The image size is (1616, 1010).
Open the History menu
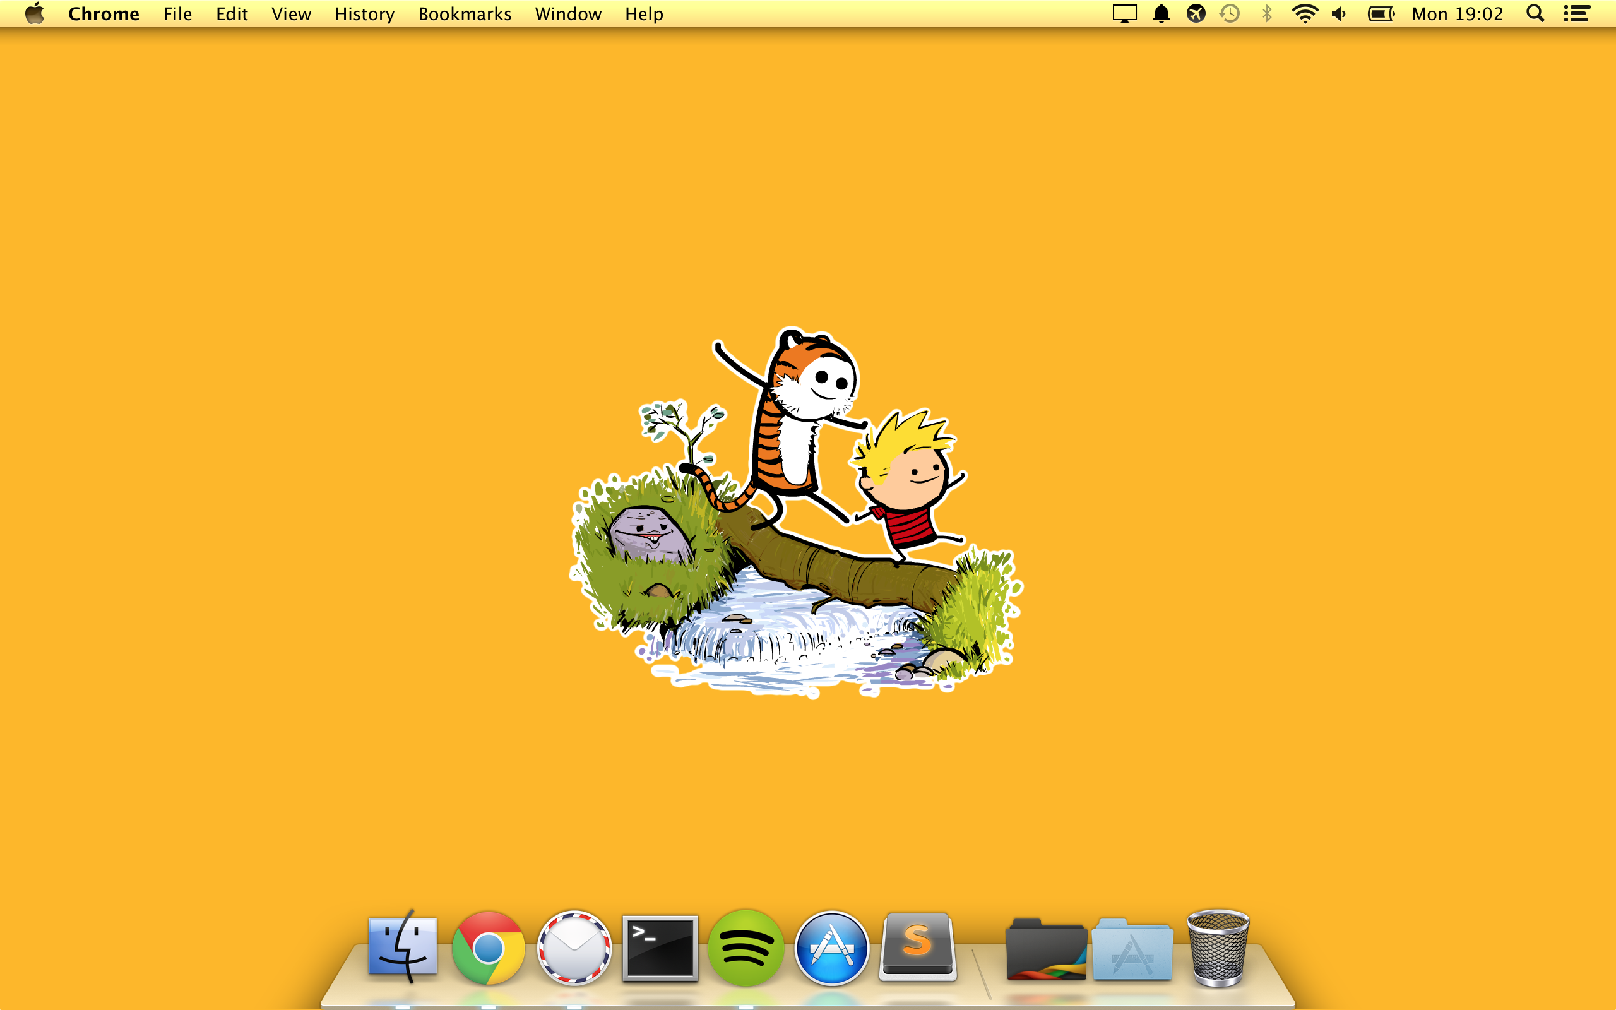click(x=364, y=14)
